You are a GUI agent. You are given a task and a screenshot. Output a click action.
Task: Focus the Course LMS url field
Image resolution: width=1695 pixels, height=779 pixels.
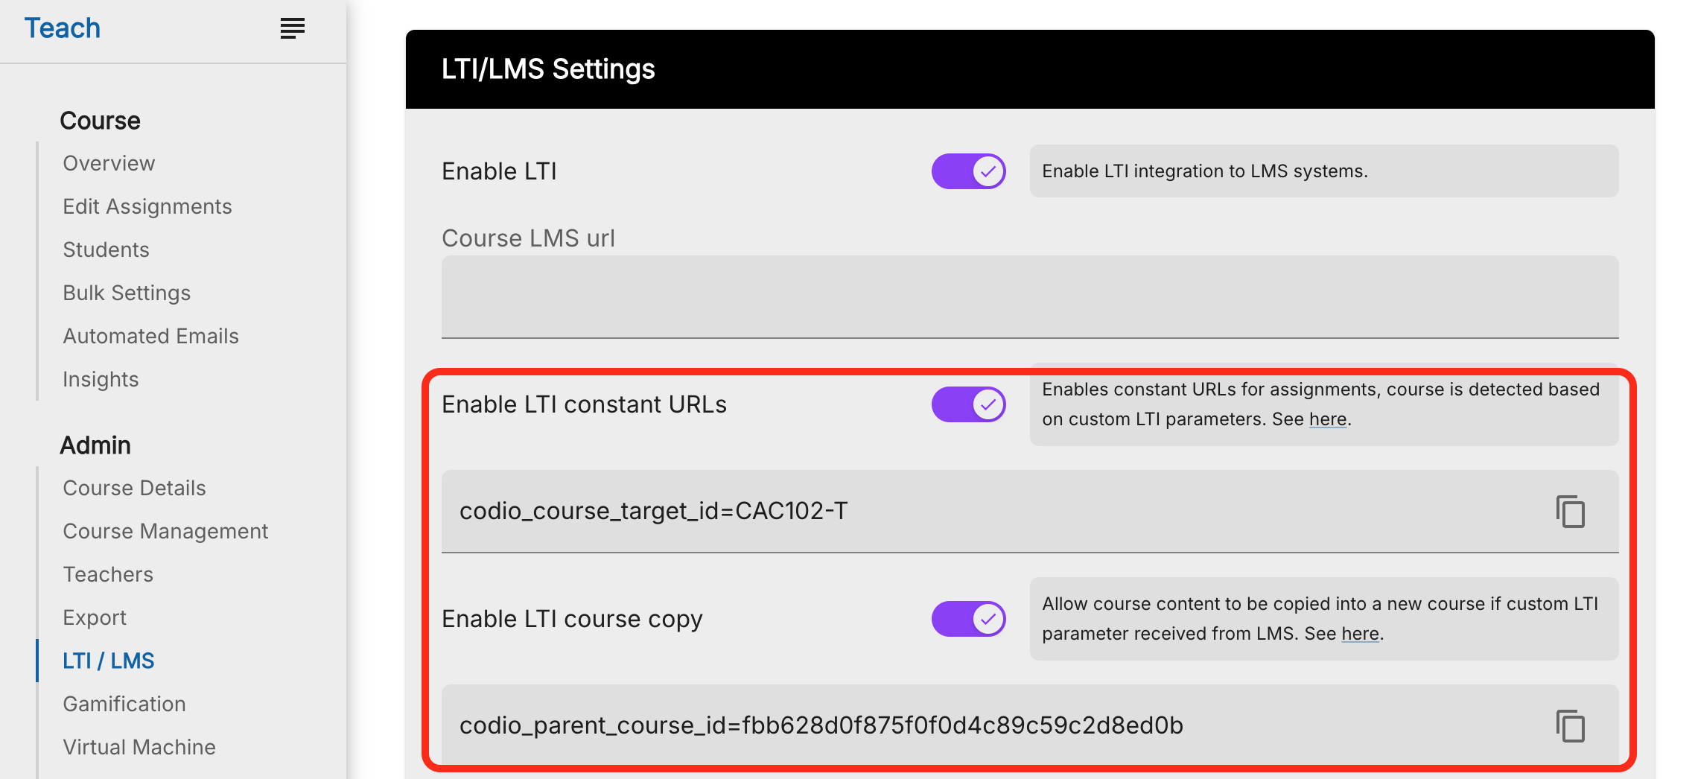pyautogui.click(x=1030, y=297)
